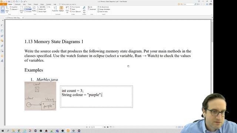Go to the previous page
Viewport: 237px width, 133px height.
90,127
